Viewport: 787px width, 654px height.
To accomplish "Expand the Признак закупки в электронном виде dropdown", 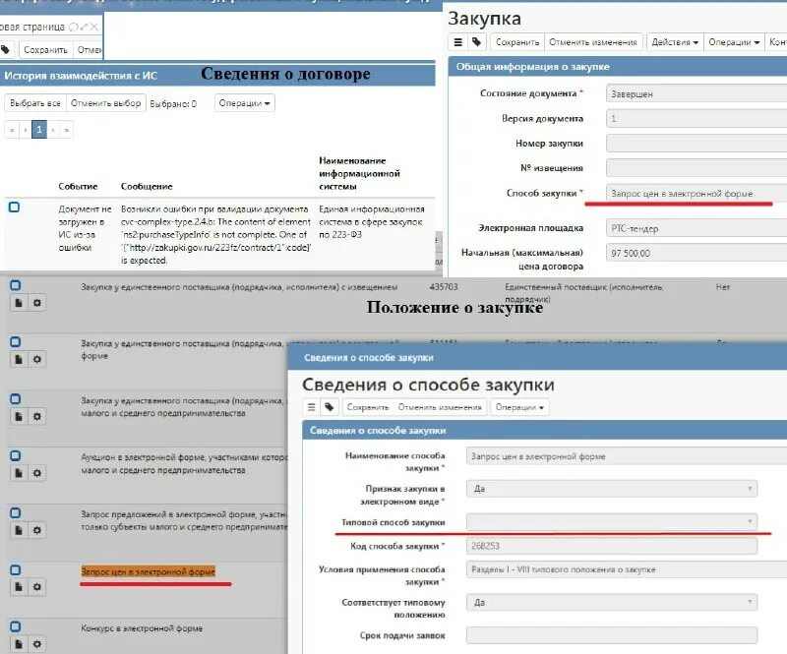I will pos(748,489).
